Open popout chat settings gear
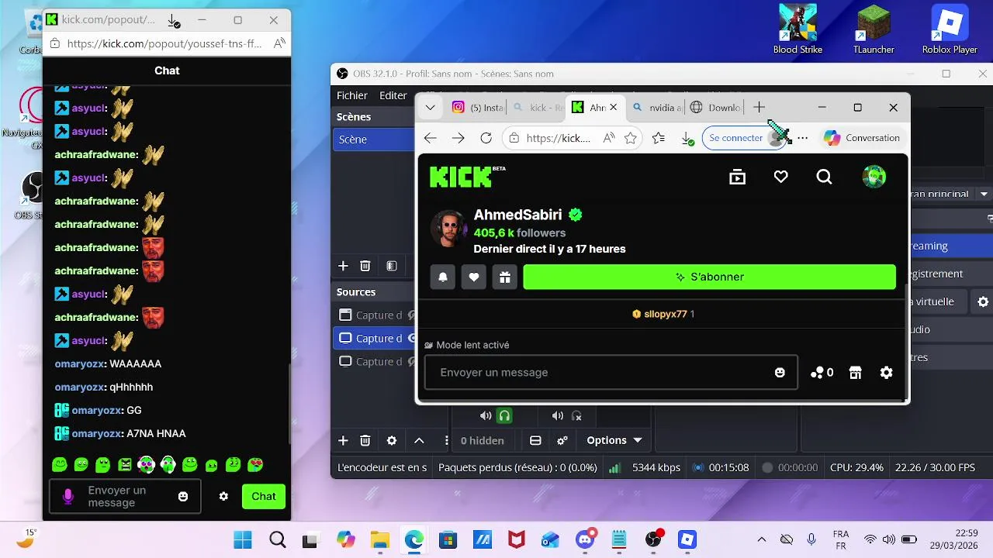The height and width of the screenshot is (558, 993). pos(223,496)
